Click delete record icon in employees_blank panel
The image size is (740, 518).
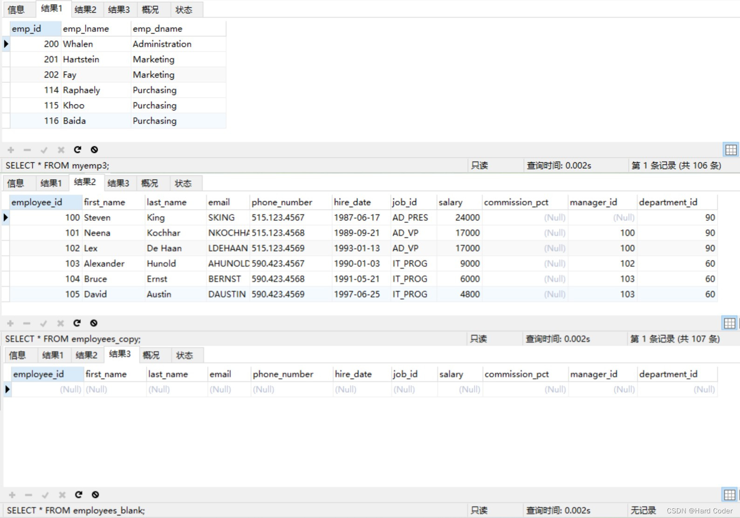(x=28, y=495)
